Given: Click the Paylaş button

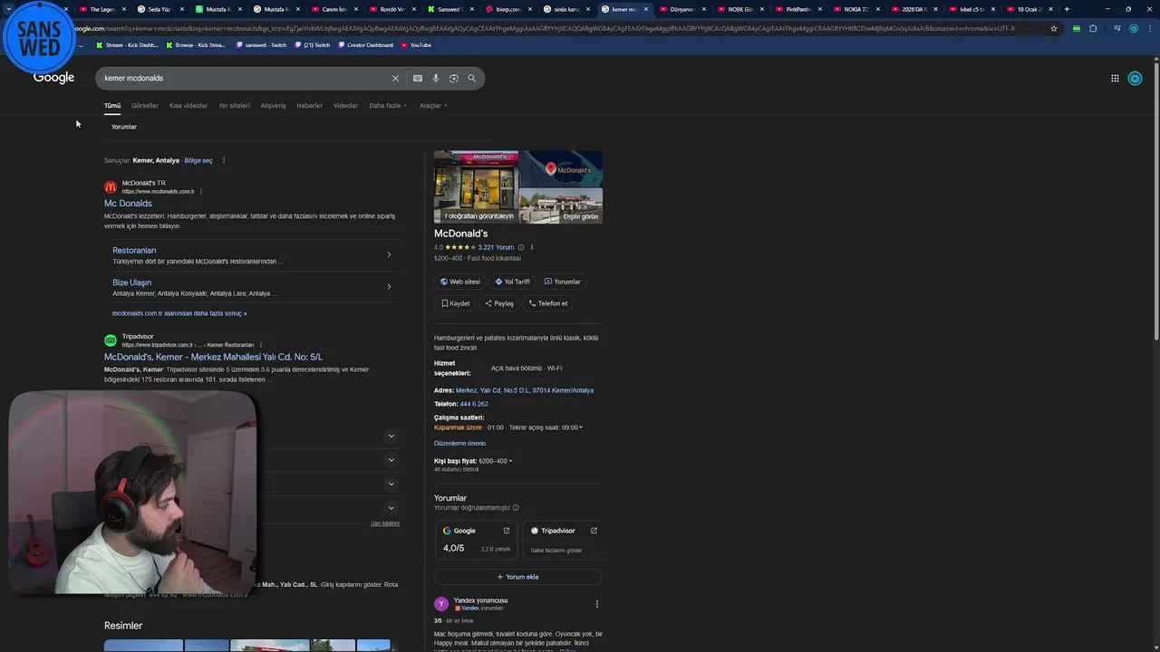Looking at the screenshot, I should tap(499, 303).
